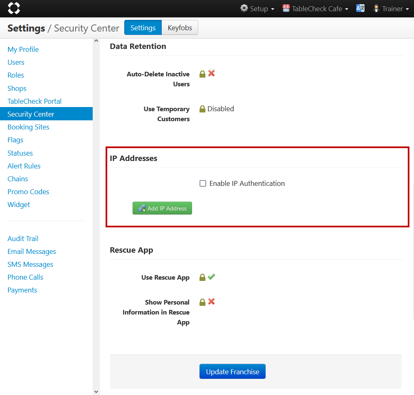Image resolution: width=414 pixels, height=395 pixels.
Task: Open Shops in sidebar
Action: click(17, 88)
